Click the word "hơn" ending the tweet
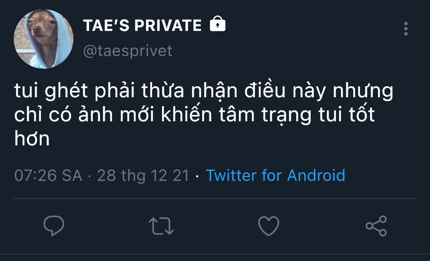The height and width of the screenshot is (261, 430). point(32,139)
